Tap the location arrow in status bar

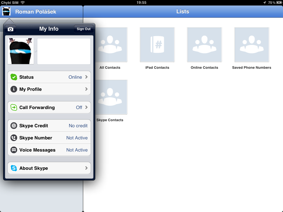pyautogui.click(x=264, y=2)
